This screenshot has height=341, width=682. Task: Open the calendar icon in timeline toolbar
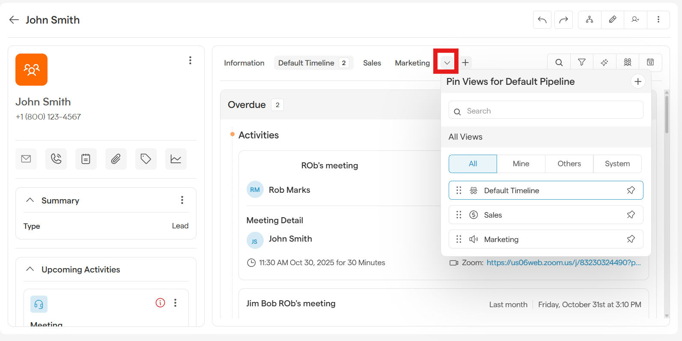[650, 63]
